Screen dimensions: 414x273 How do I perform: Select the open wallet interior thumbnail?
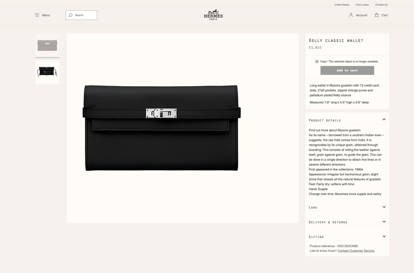coord(47,72)
